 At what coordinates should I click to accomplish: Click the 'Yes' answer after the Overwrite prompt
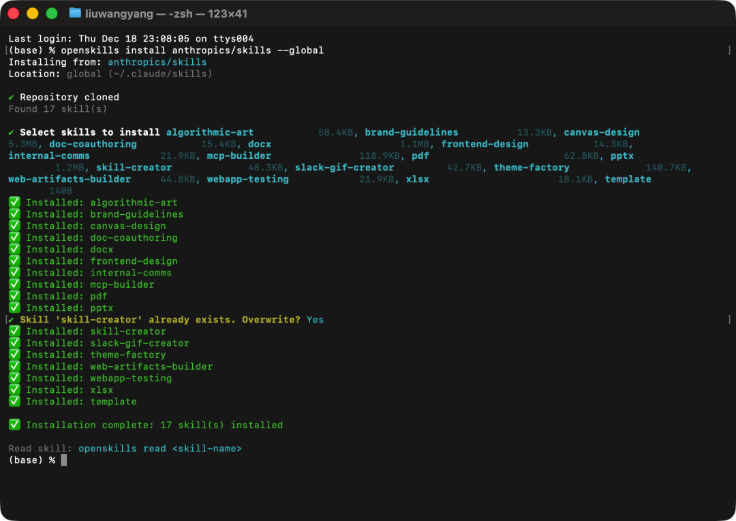[315, 320]
